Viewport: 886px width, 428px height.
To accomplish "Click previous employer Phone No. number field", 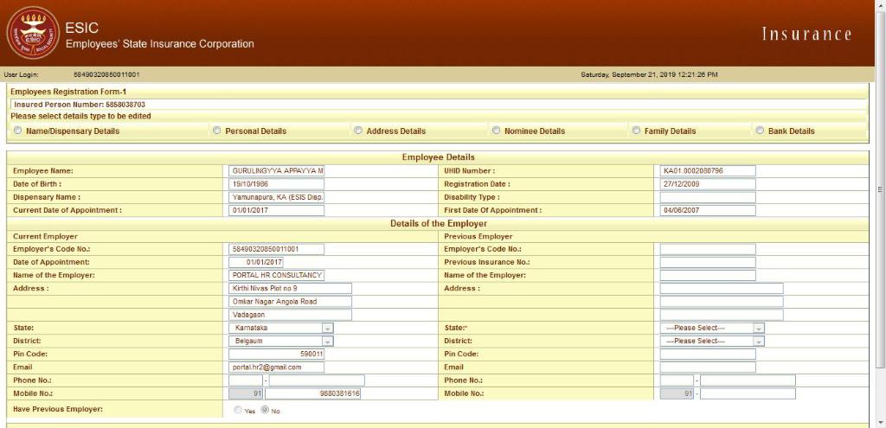I will tap(748, 380).
